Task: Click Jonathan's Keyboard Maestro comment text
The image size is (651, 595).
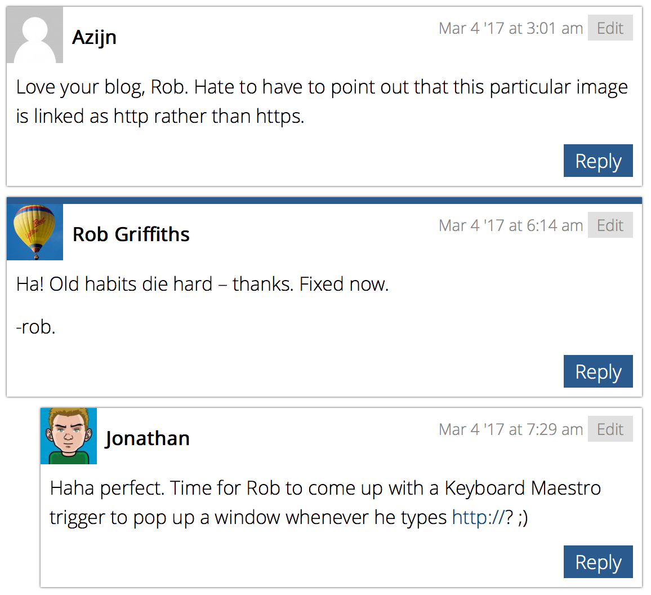Action: click(325, 503)
